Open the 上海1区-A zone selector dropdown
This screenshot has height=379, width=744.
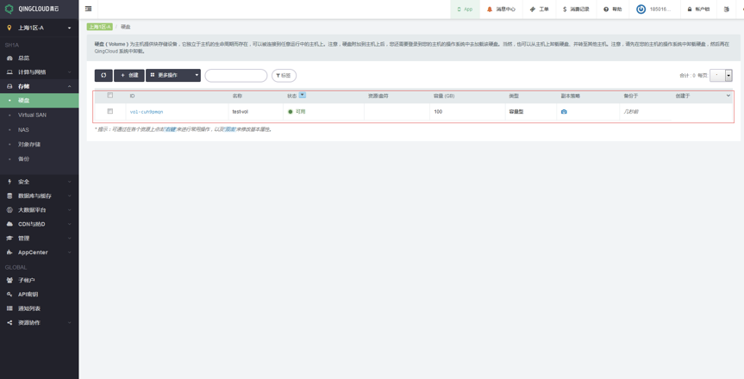pyautogui.click(x=39, y=28)
